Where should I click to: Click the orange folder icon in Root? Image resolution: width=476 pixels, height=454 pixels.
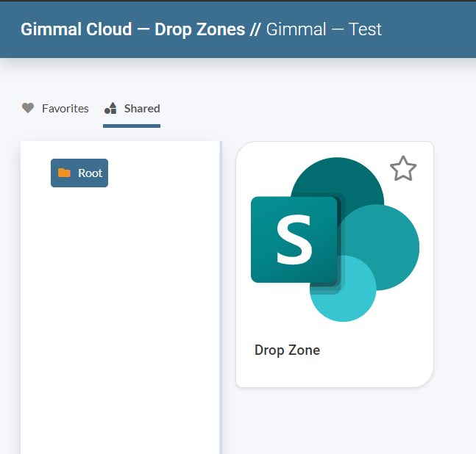point(64,173)
